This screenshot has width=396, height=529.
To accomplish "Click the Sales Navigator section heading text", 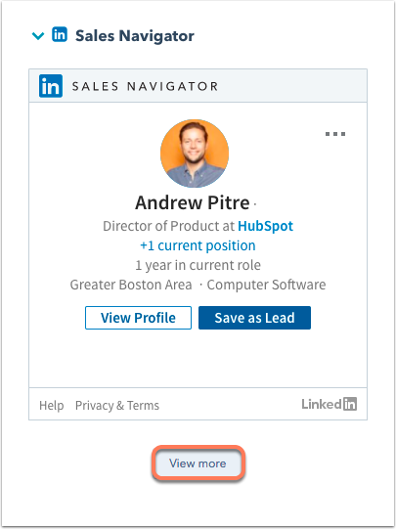I will tap(135, 36).
